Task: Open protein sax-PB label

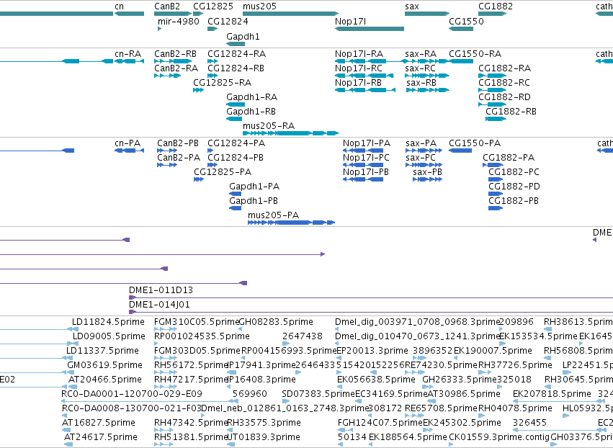Action: [x=427, y=172]
